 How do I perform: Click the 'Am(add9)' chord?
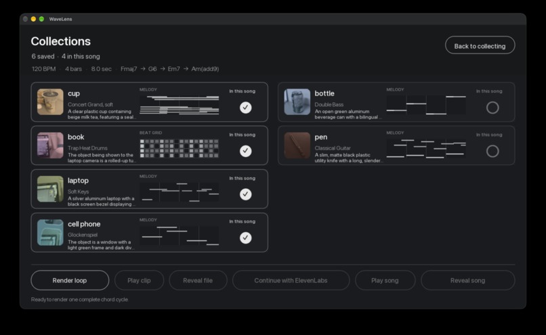(x=205, y=69)
